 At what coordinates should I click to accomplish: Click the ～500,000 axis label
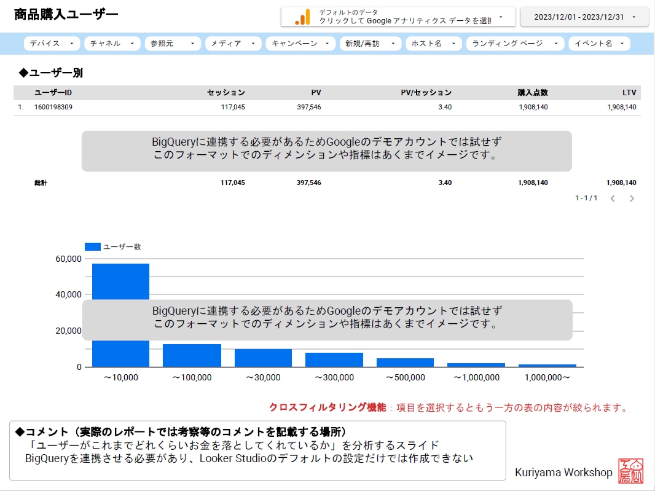405,378
